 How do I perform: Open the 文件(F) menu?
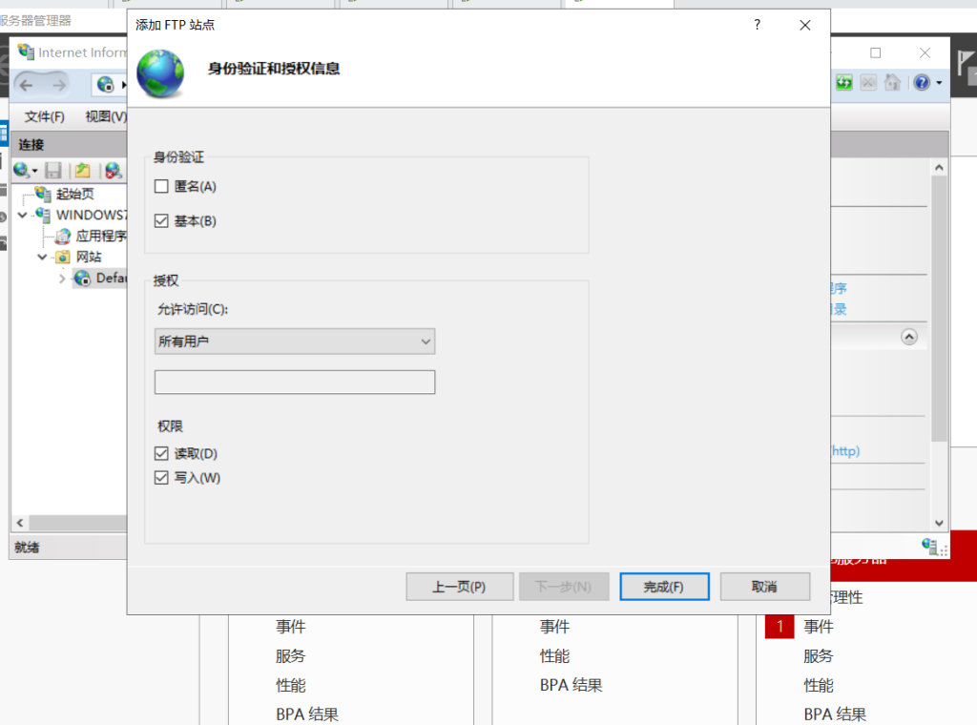click(x=44, y=116)
